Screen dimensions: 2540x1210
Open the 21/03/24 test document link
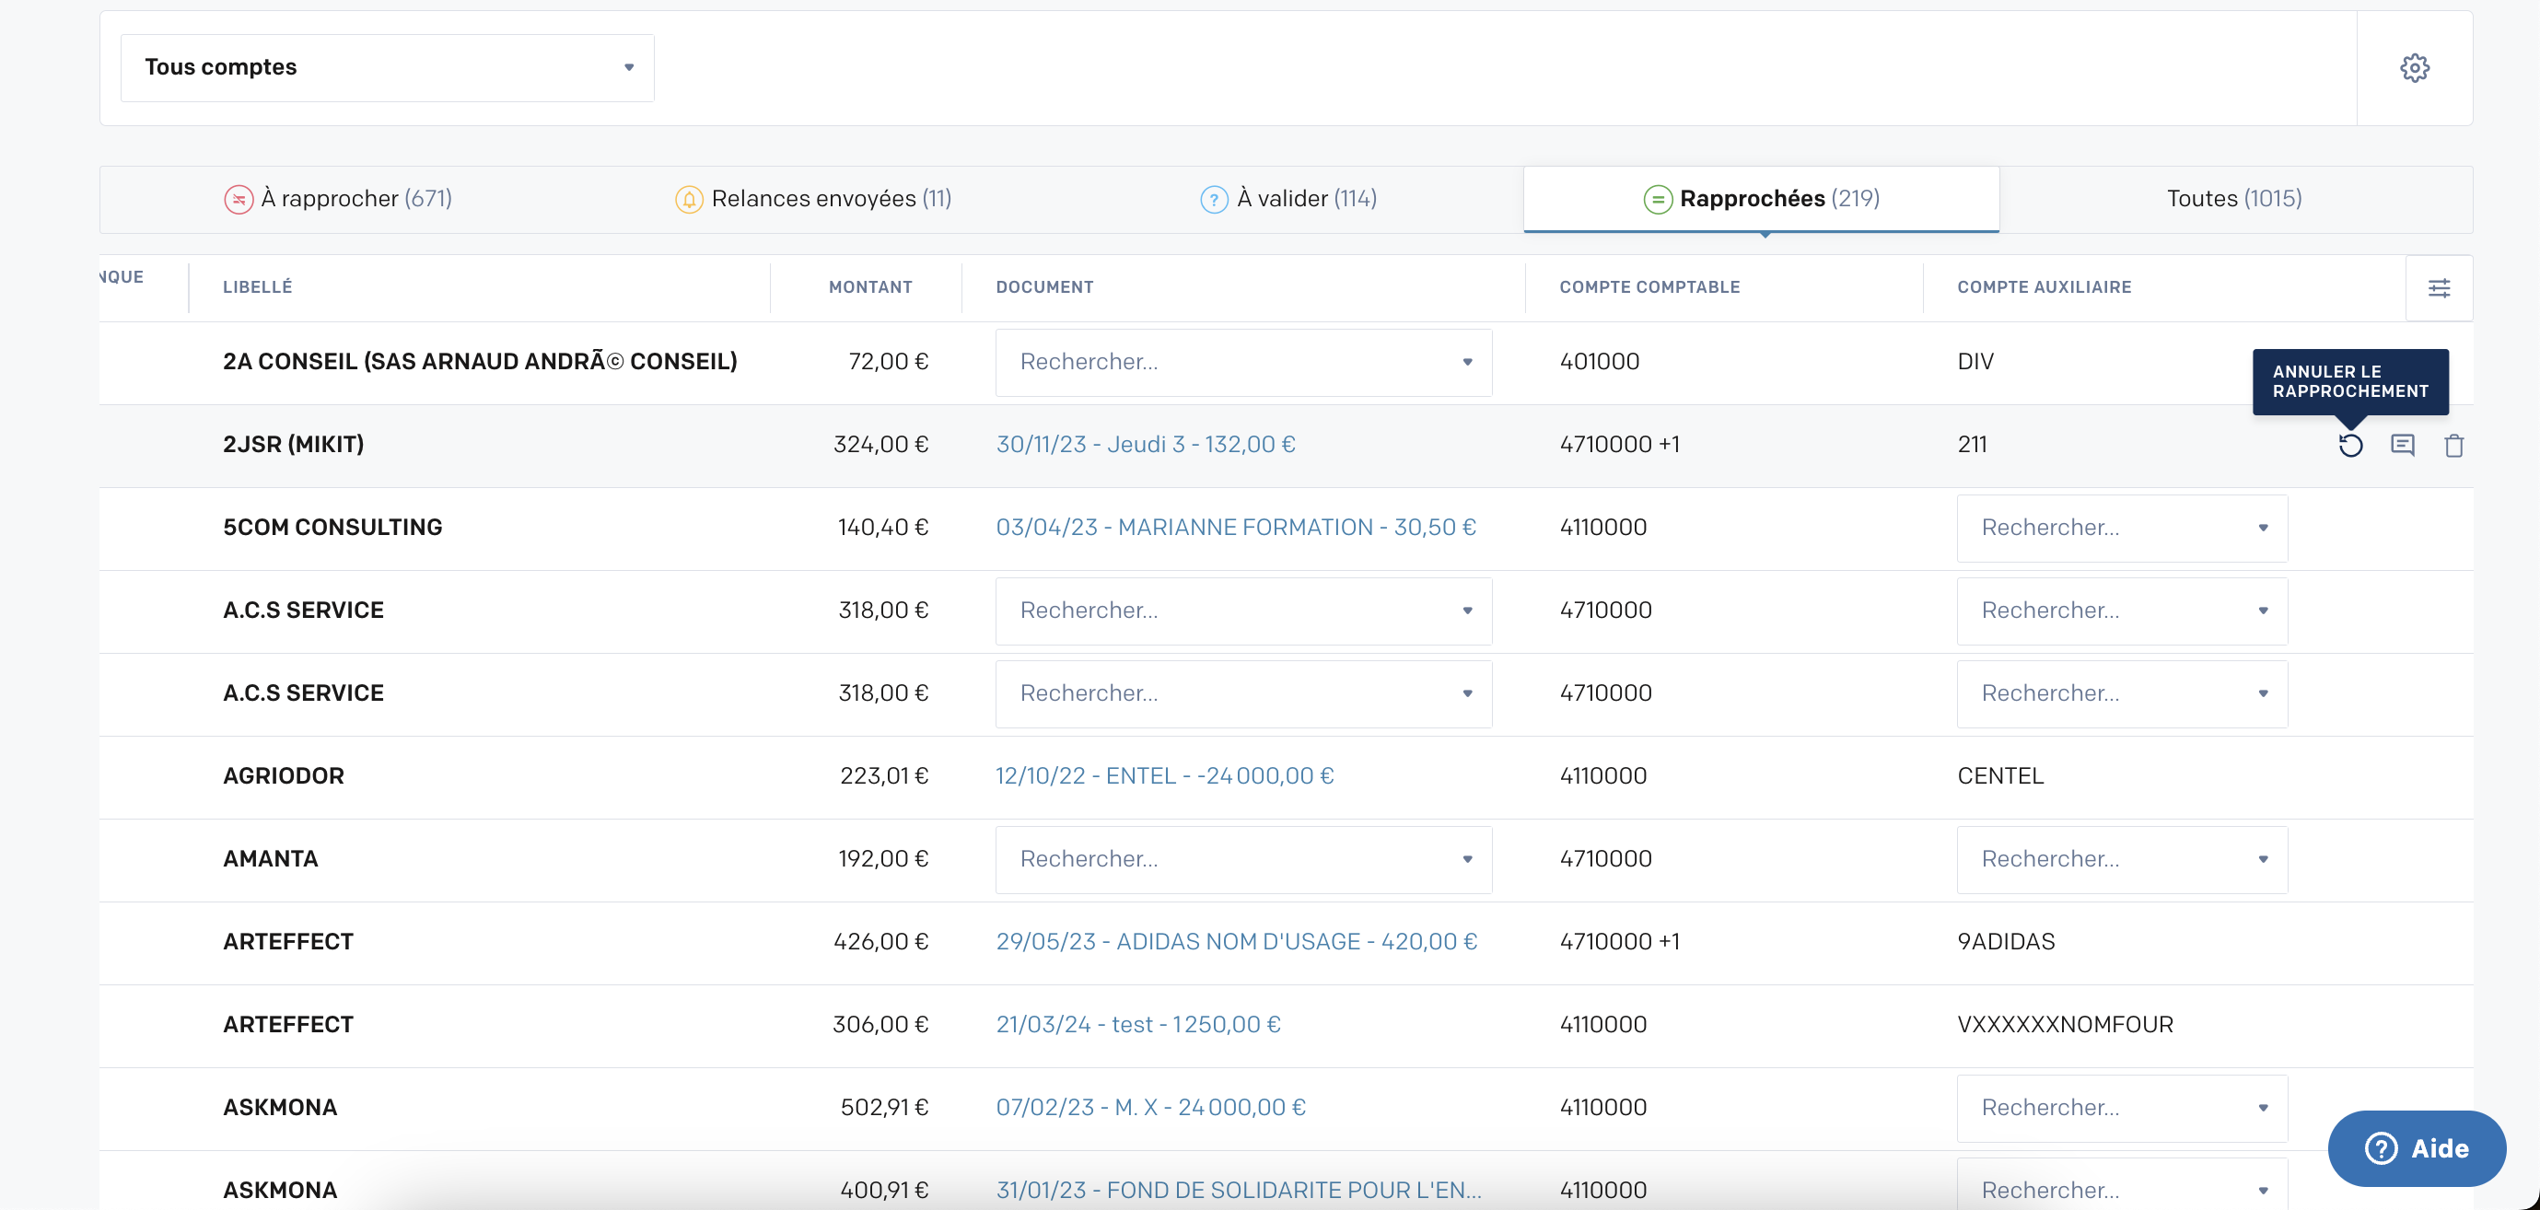tap(1138, 1025)
